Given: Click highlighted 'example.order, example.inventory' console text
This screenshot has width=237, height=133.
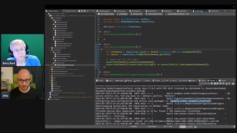Looking at the screenshot, I should coord(191,101).
